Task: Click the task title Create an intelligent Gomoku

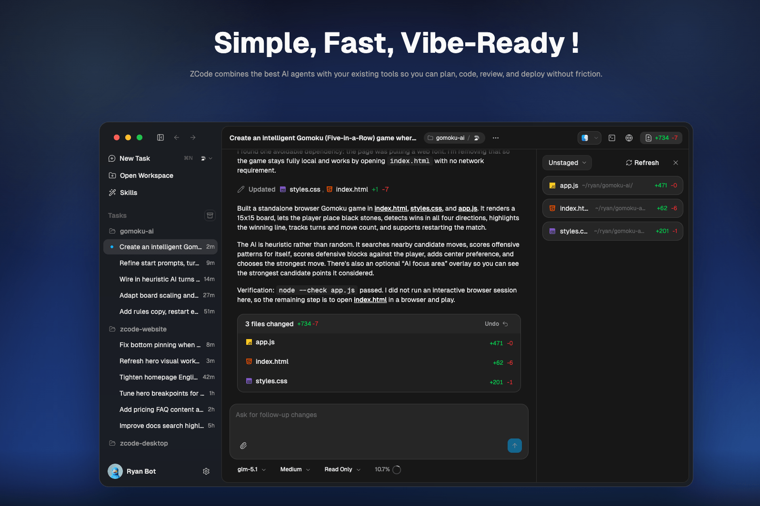Action: tap(323, 138)
